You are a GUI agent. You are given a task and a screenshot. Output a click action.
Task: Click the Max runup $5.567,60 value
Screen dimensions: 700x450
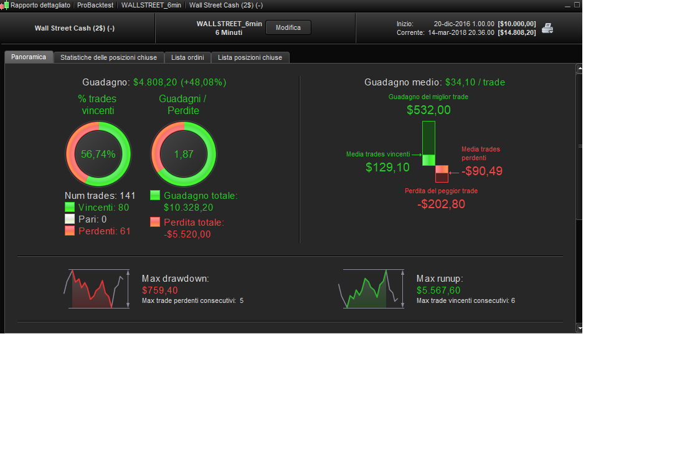[438, 290]
